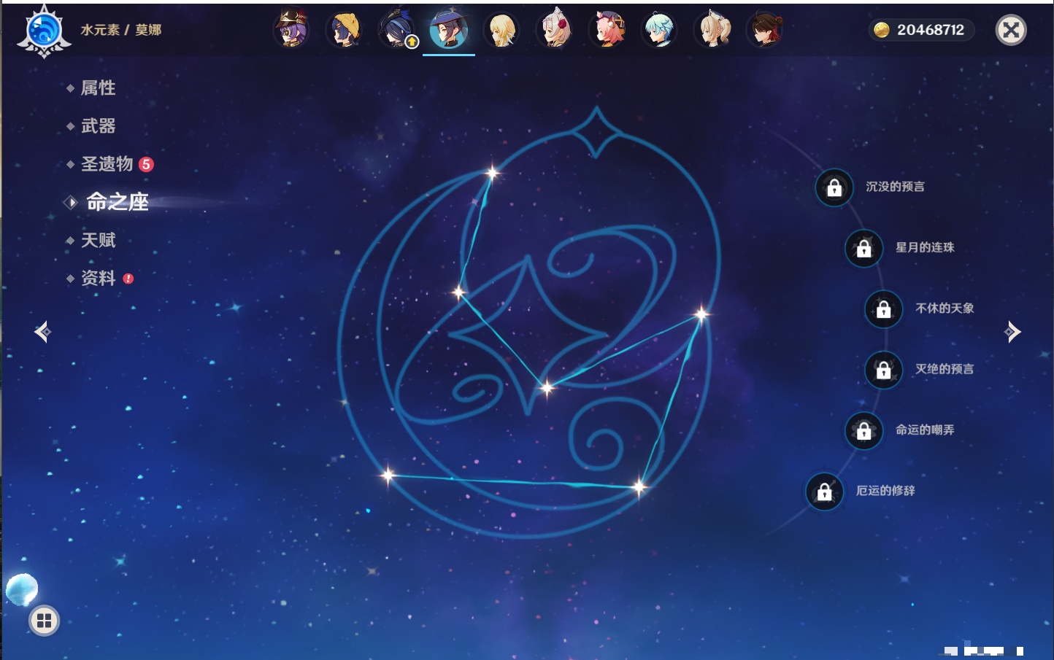
Task: Click the lock icon beside 命运的嘲弄
Action: click(863, 431)
